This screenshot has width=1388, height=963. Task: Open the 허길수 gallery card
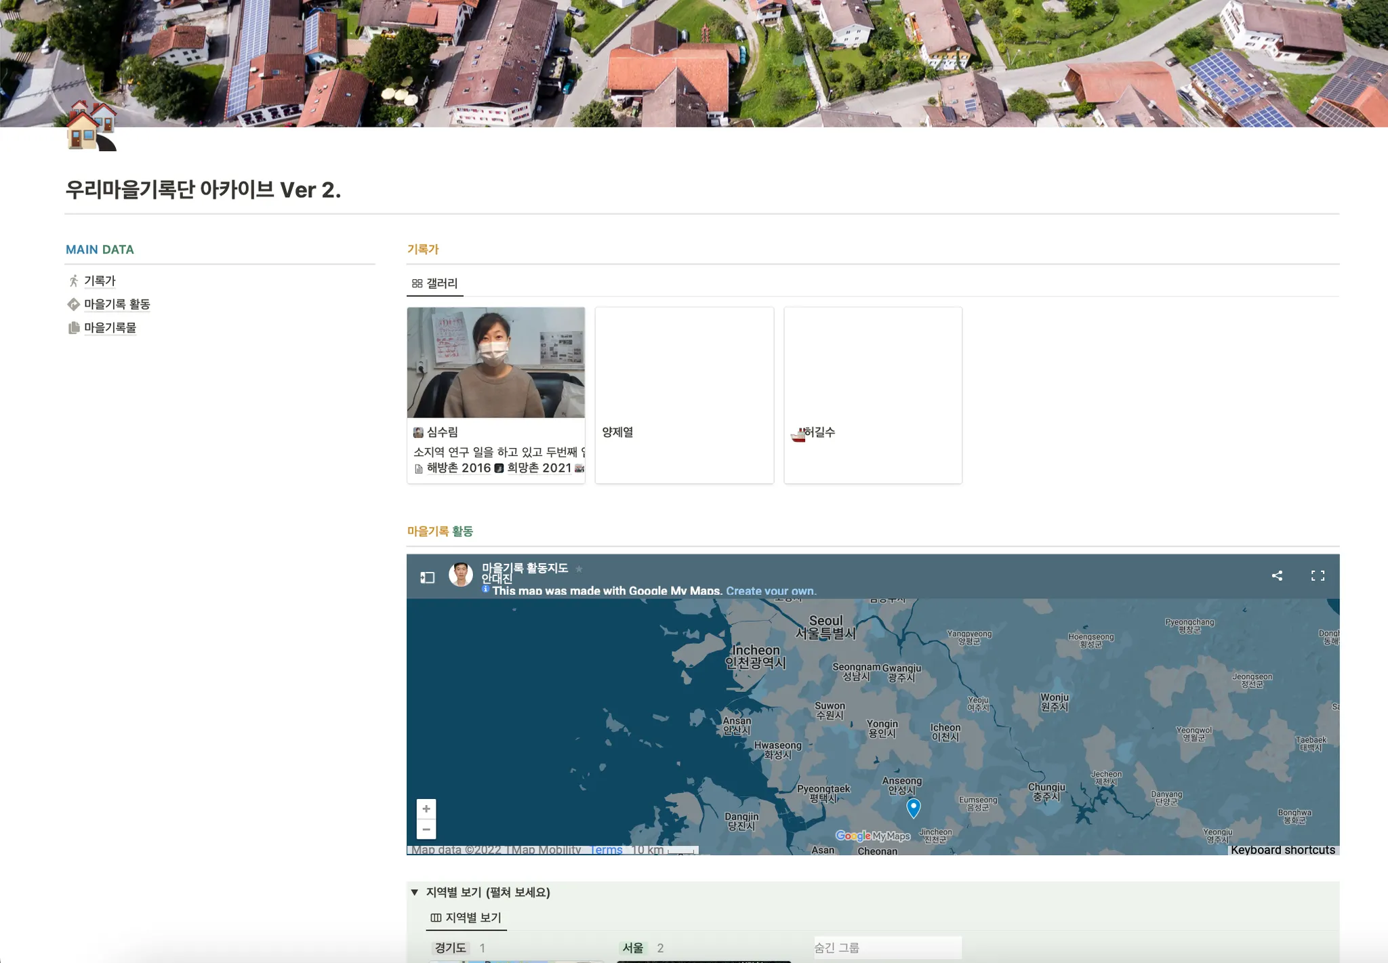point(872,395)
